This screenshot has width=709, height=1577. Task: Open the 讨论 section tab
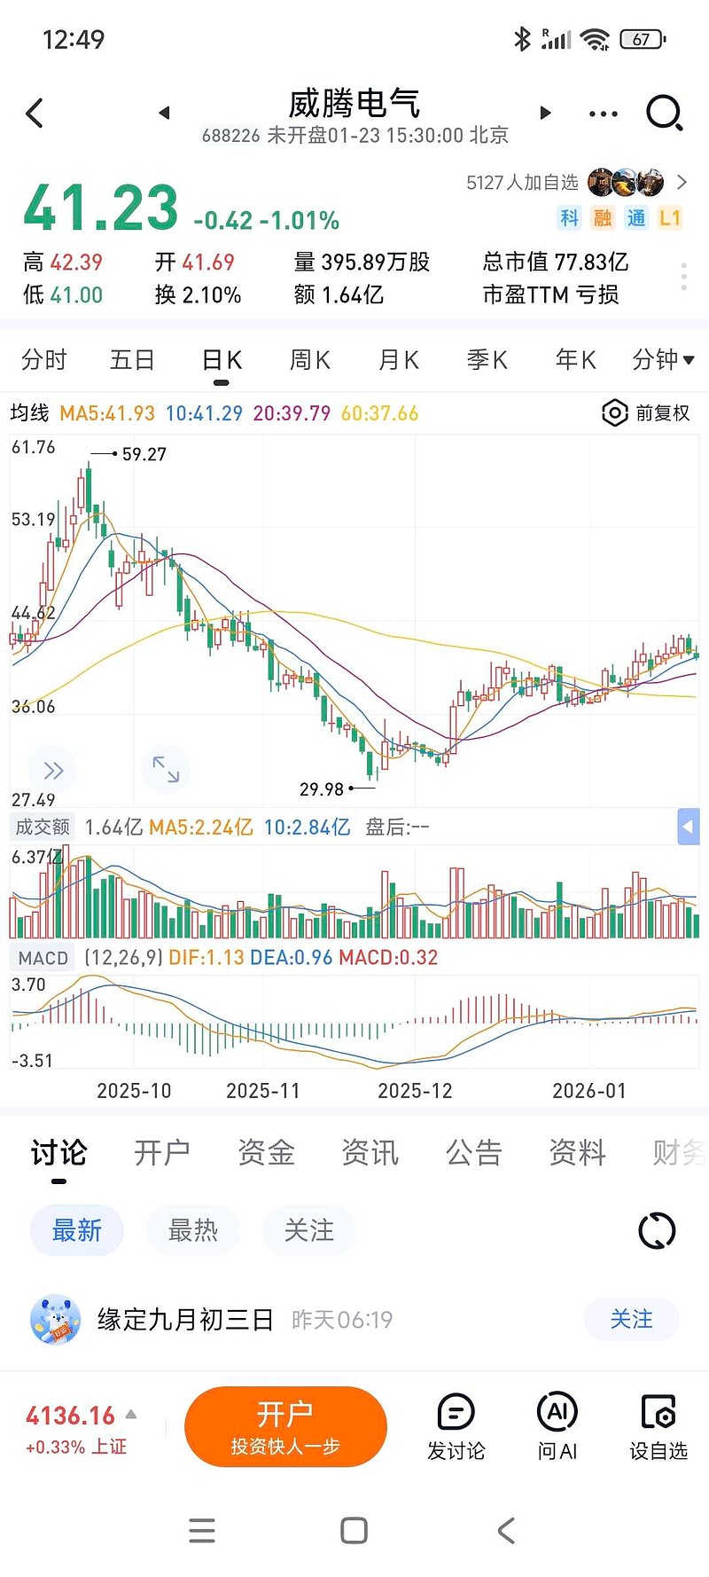pos(58,1152)
